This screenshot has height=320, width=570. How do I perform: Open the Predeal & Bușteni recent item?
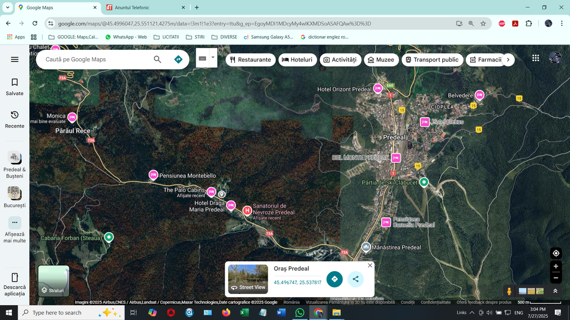15,165
